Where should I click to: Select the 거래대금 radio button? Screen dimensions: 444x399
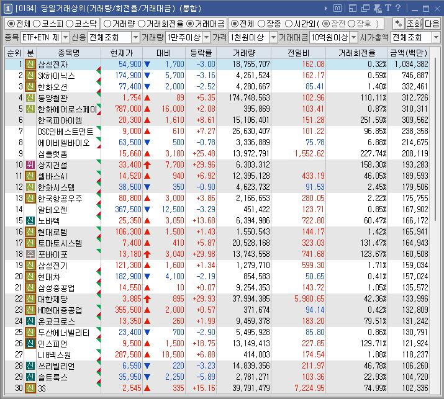point(190,24)
